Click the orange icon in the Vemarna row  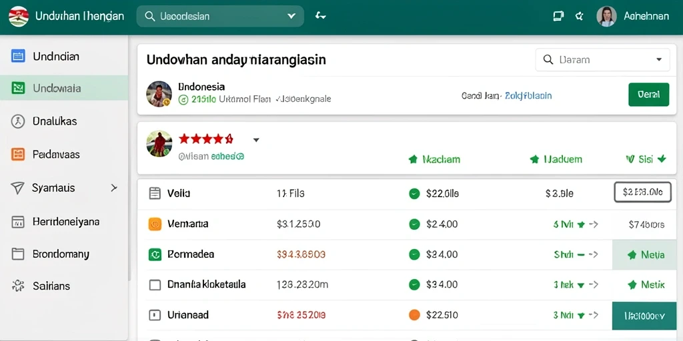(x=155, y=224)
